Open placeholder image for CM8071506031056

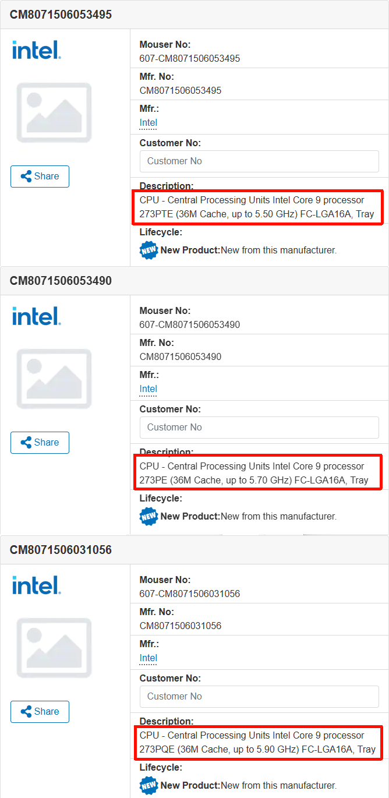pos(54,648)
